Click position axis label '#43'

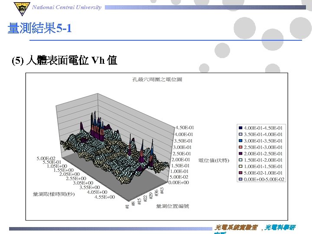coord(162,190)
